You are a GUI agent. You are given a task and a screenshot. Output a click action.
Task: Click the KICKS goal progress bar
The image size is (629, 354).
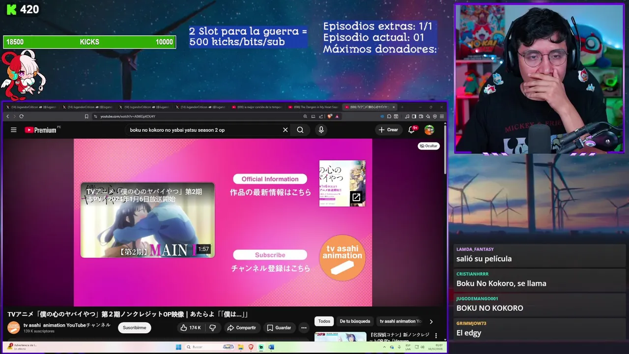(89, 42)
